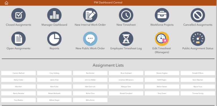The height and width of the screenshot is (106, 217).
Task: Open Dennis Hughes' assignment list
Action: pos(162,73)
